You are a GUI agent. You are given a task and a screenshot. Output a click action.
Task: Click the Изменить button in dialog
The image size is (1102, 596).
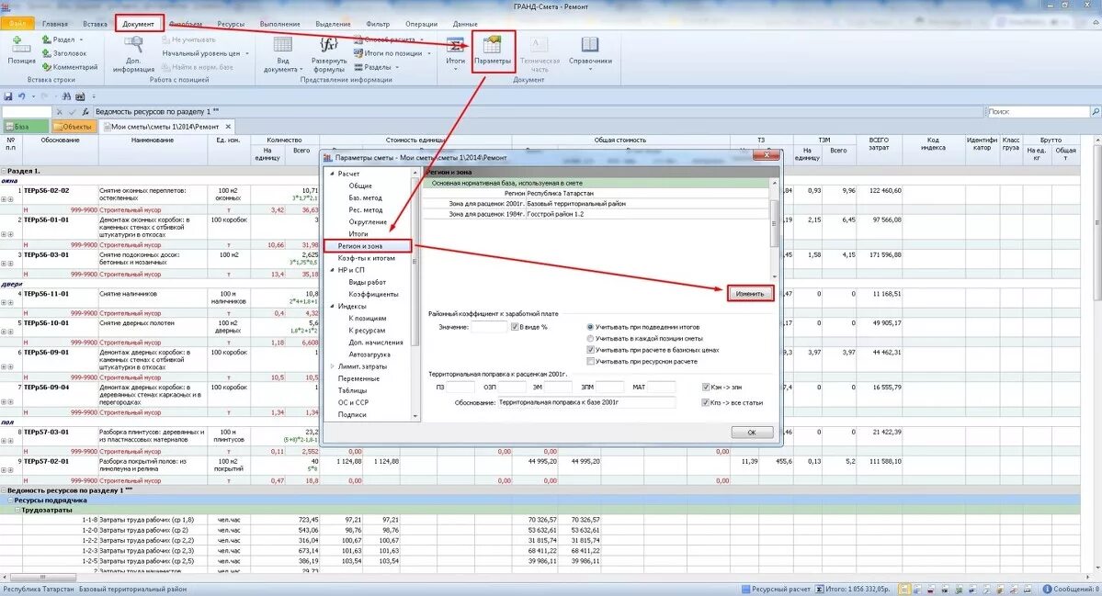coord(750,294)
